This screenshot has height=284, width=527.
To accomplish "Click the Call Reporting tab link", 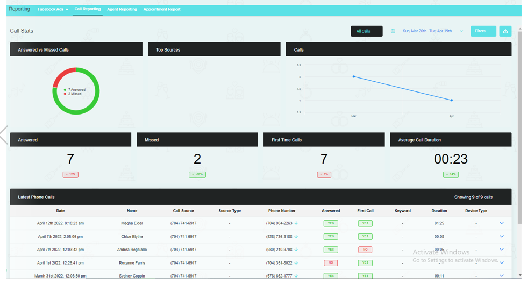I will click(87, 9).
